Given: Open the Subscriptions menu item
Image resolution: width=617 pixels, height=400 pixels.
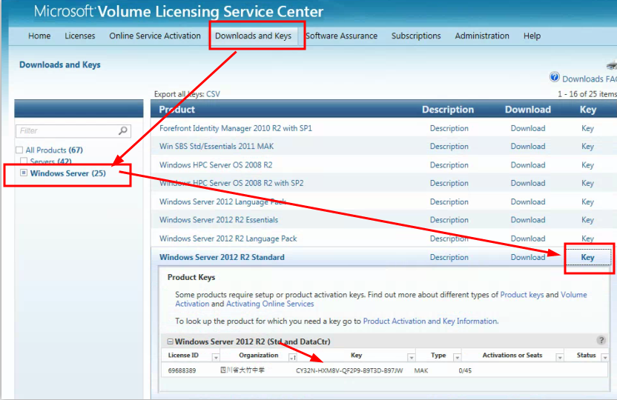Looking at the screenshot, I should point(416,36).
